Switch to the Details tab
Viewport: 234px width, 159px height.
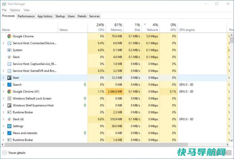82,16
